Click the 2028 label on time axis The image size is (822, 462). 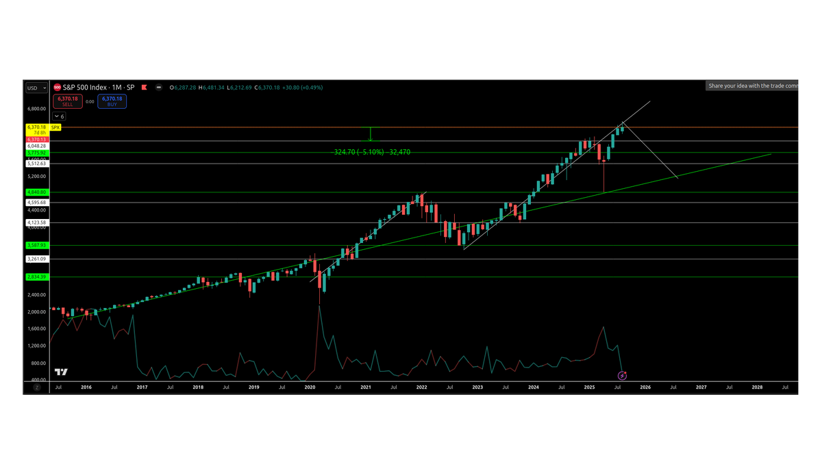tap(757, 387)
